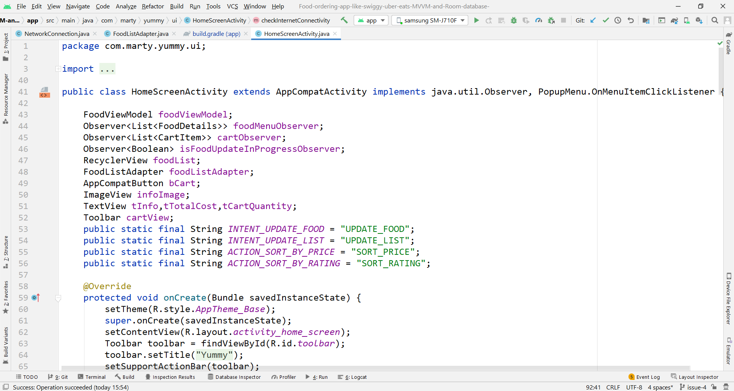Switch to the FoodListAdapter.java tab
Image resolution: width=734 pixels, height=391 pixels.
tap(140, 34)
